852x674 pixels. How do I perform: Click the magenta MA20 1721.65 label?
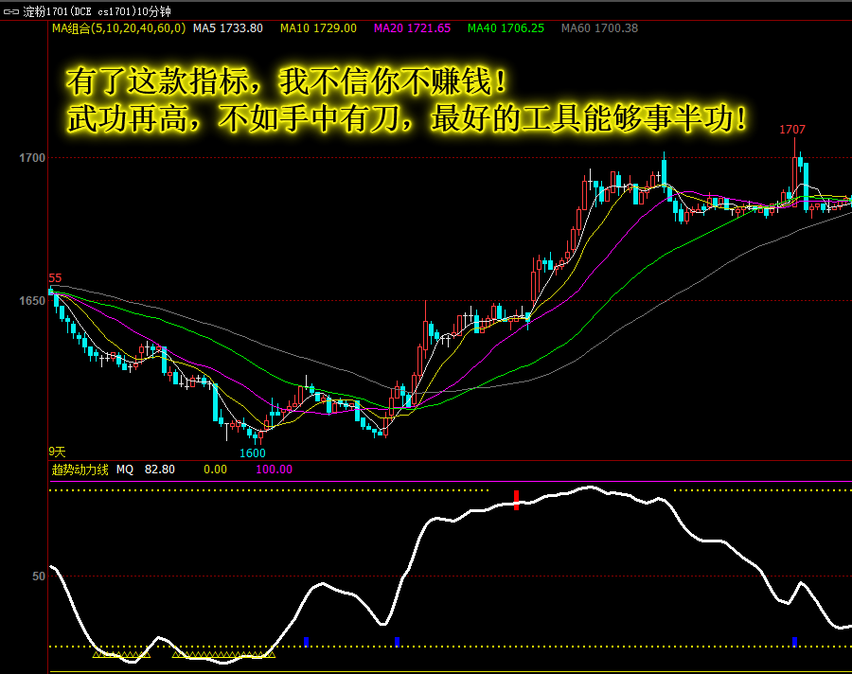(x=412, y=28)
